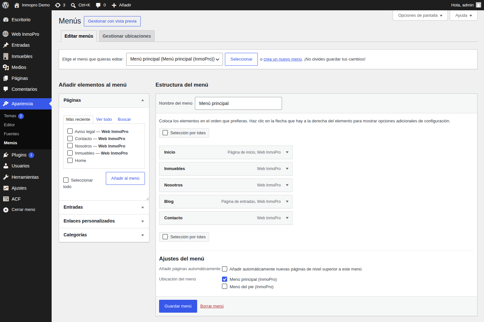Switch to Gestionar ubicaciones tab
The image size is (484, 322).
pyautogui.click(x=127, y=36)
